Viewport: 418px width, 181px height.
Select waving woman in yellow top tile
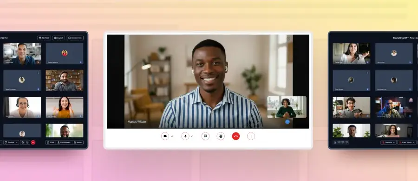(65, 107)
